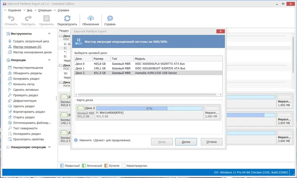Click the Мастер клонирования диска icon
This screenshot has height=178, width=297.
[x=10, y=52]
